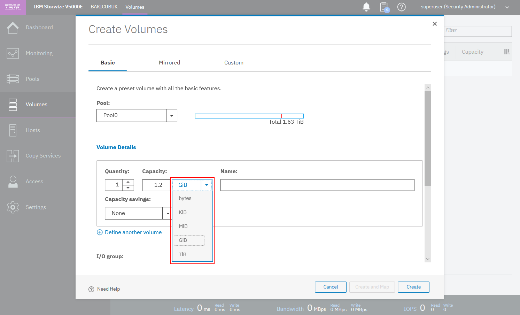This screenshot has height=315, width=520.
Task: Click the Pools stack icon
Action: tap(13, 79)
